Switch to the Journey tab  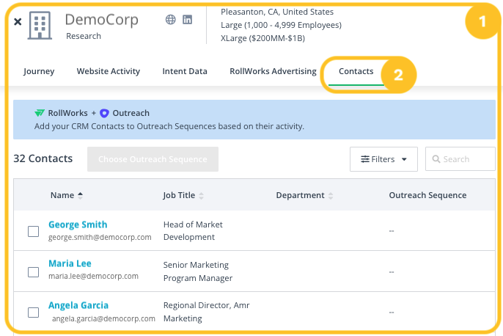[39, 71]
